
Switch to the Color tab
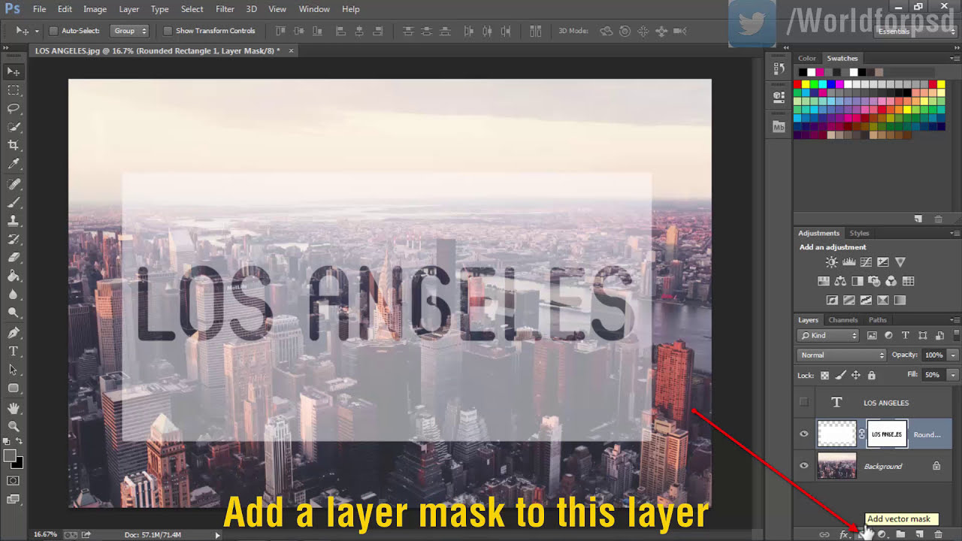coord(807,58)
